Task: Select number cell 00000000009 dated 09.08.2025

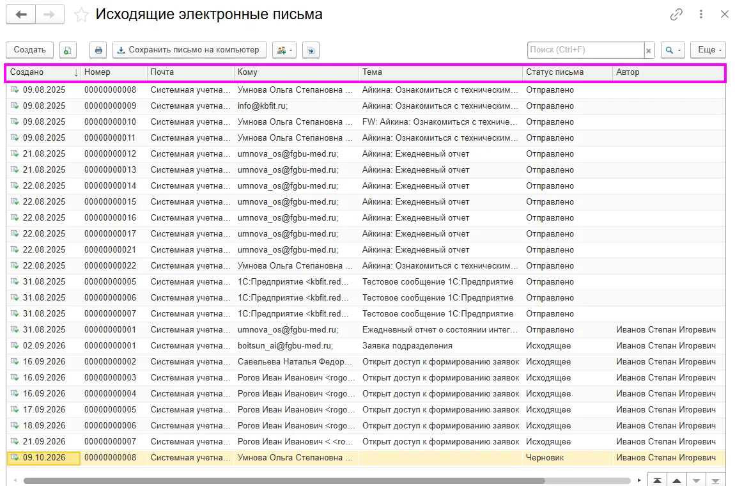Action: (114, 106)
